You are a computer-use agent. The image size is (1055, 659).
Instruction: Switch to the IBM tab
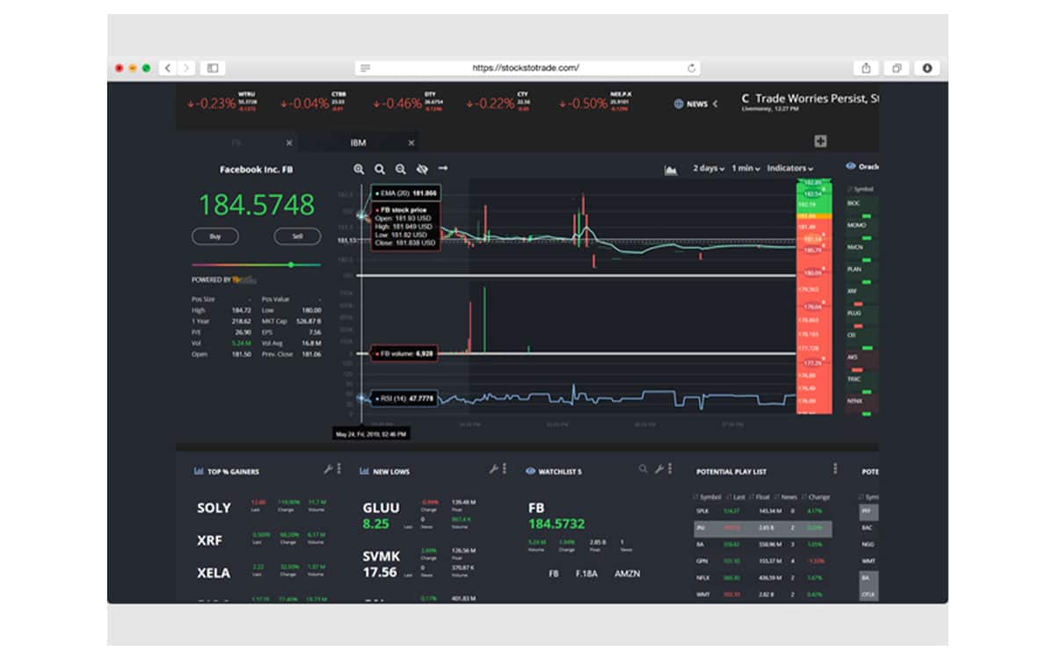pos(358,142)
